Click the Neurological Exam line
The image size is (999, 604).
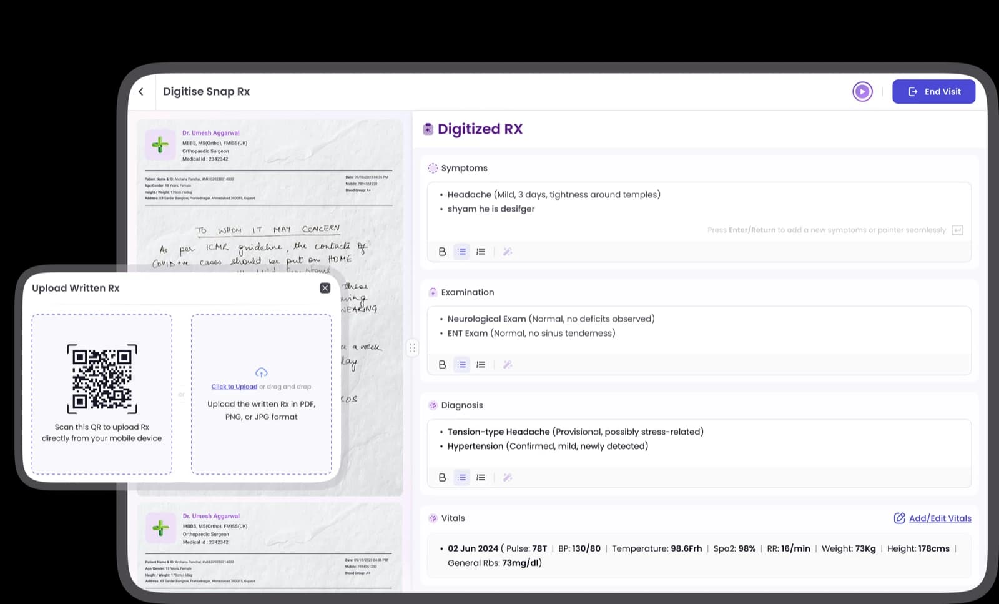tap(551, 319)
